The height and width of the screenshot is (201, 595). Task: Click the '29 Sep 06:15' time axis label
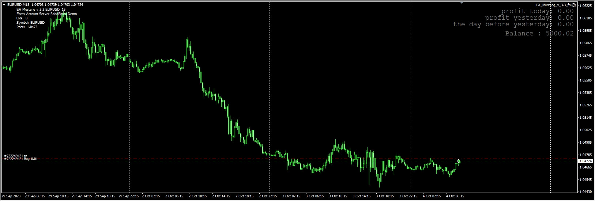(35, 197)
